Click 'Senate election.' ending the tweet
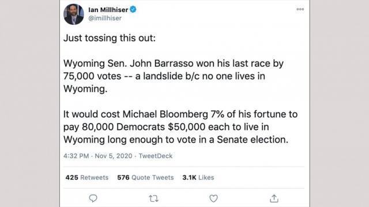This screenshot has height=207, width=369. pyautogui.click(x=253, y=140)
